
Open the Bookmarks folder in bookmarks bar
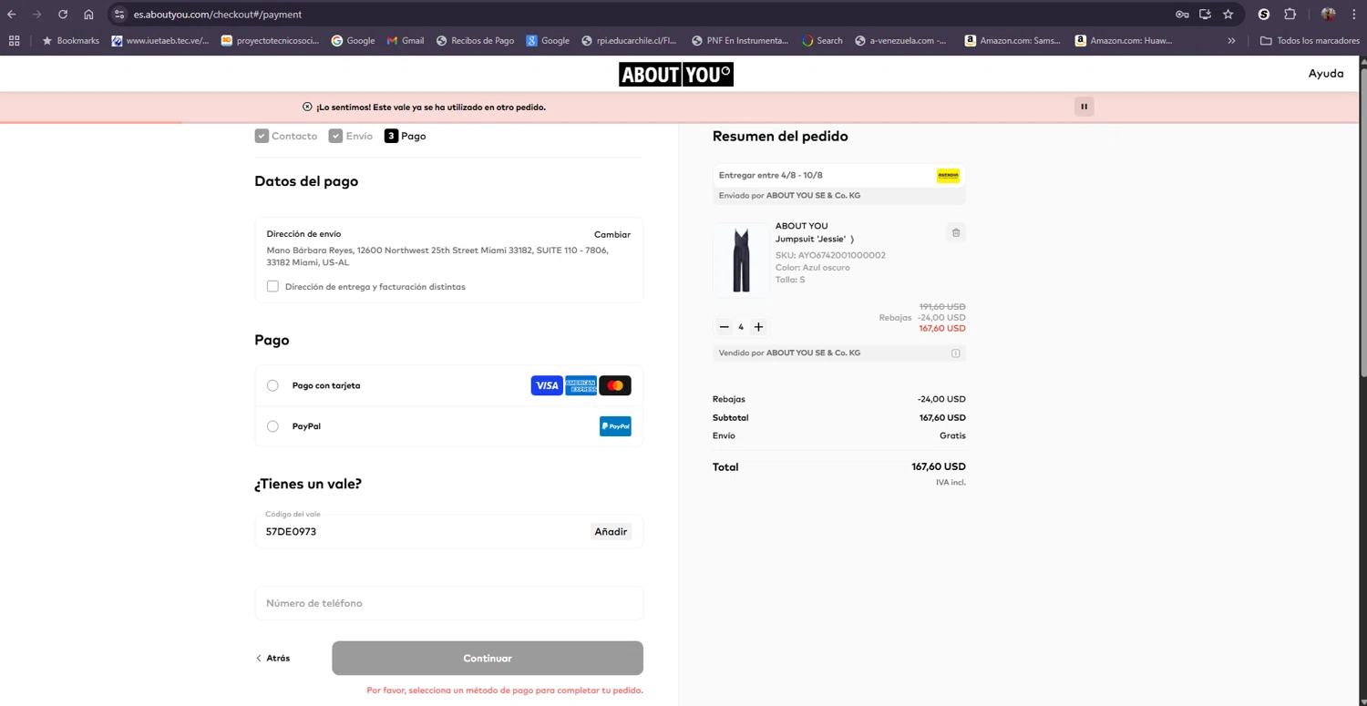click(70, 41)
